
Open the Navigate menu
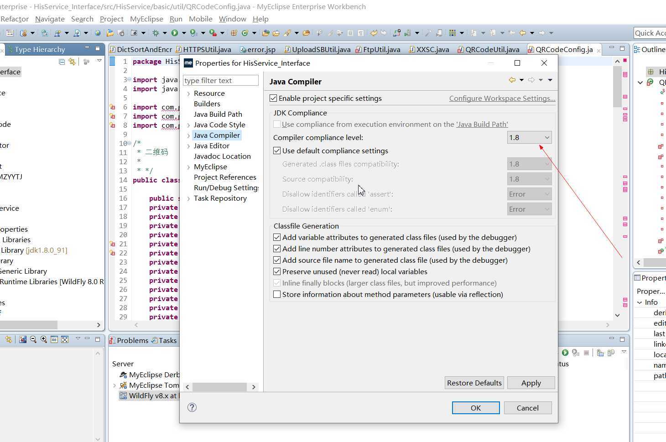click(50, 19)
